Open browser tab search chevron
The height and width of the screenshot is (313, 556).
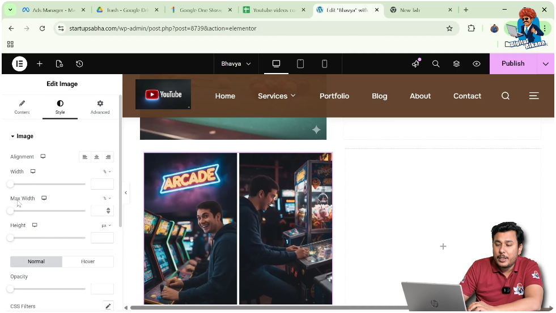point(10,10)
